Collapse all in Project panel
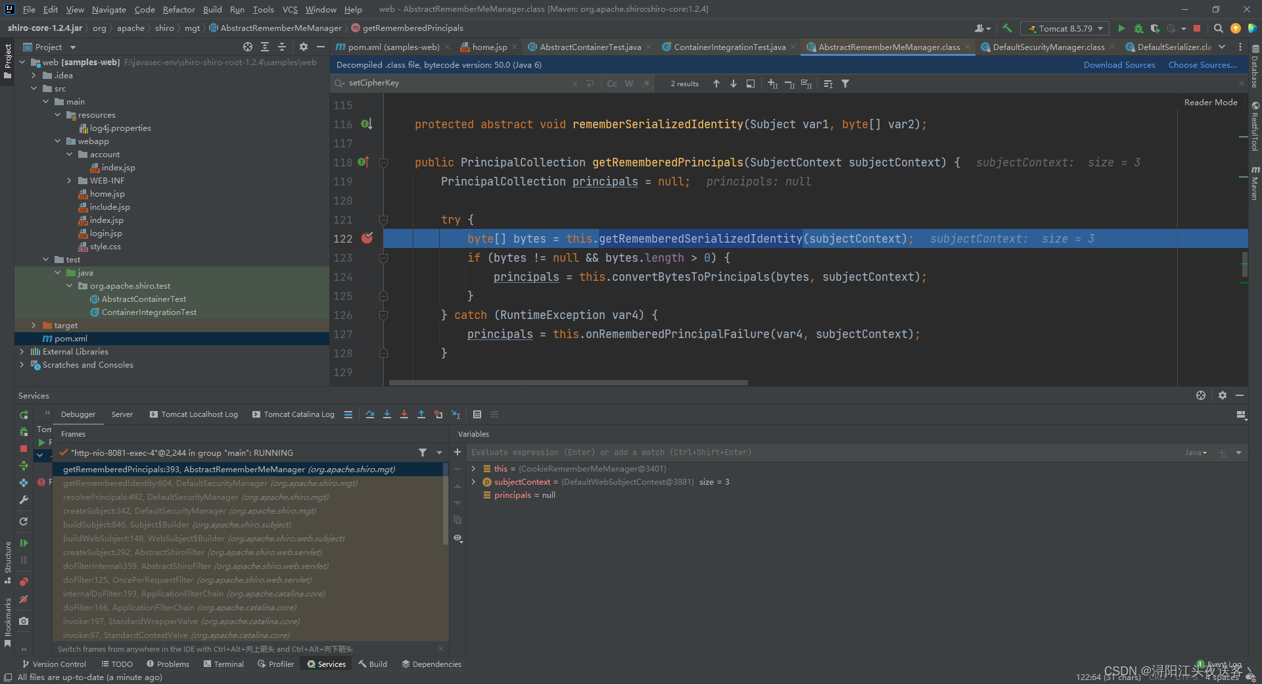1262x684 pixels. coord(282,47)
